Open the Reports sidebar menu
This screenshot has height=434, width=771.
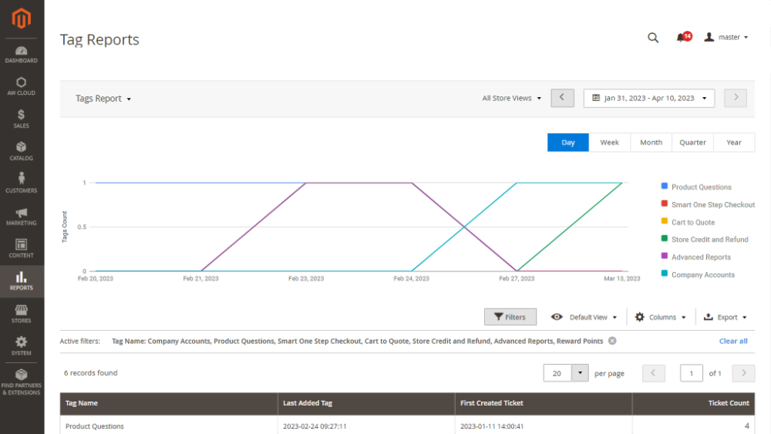[x=21, y=281]
